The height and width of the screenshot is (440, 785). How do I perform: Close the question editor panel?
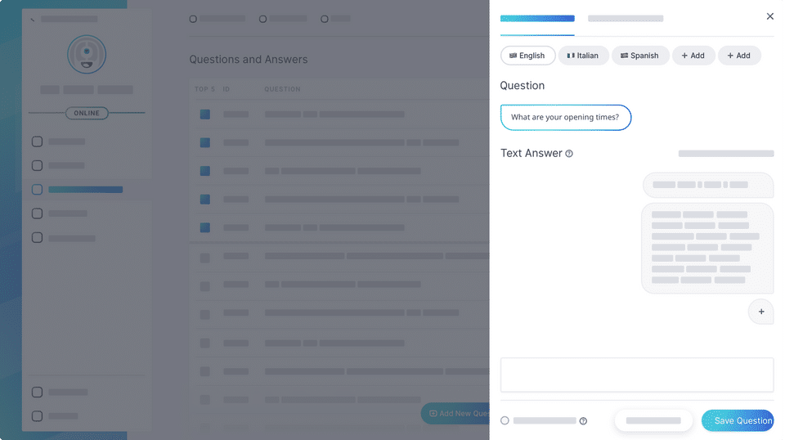(x=769, y=16)
